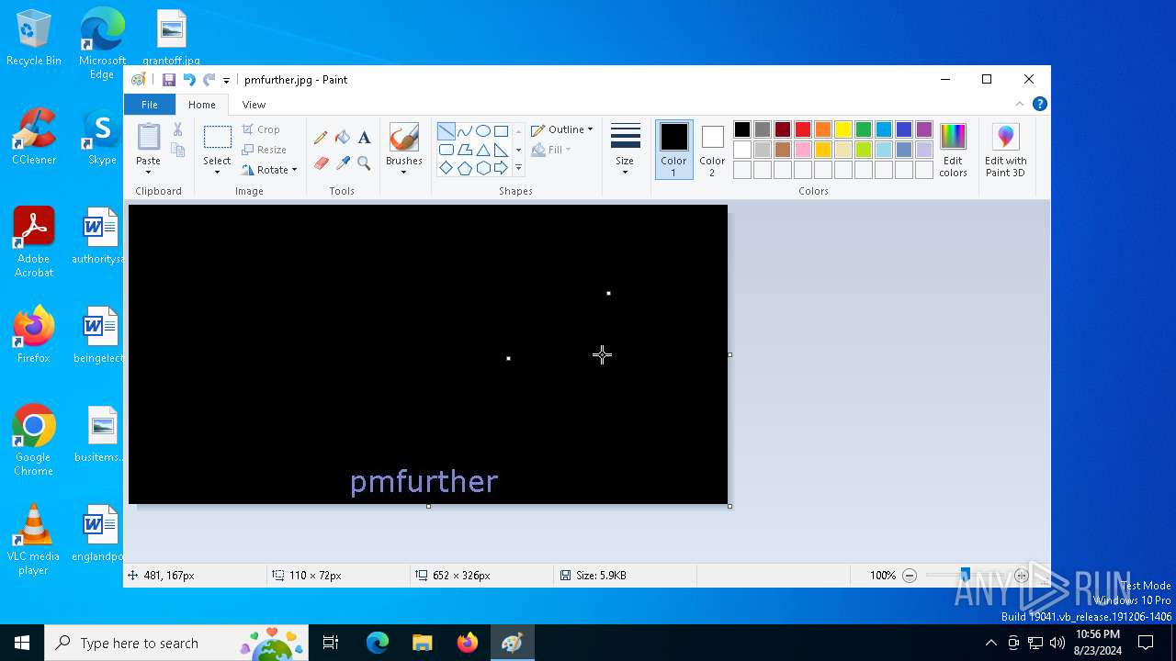Select the Fill with color bucket tool
This screenshot has height=661, width=1176.
(343, 138)
